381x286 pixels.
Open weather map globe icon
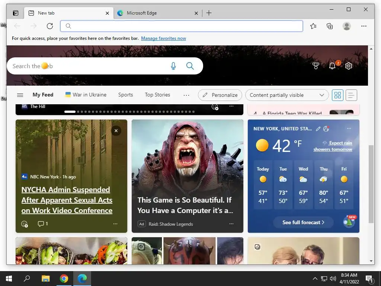[326, 129]
